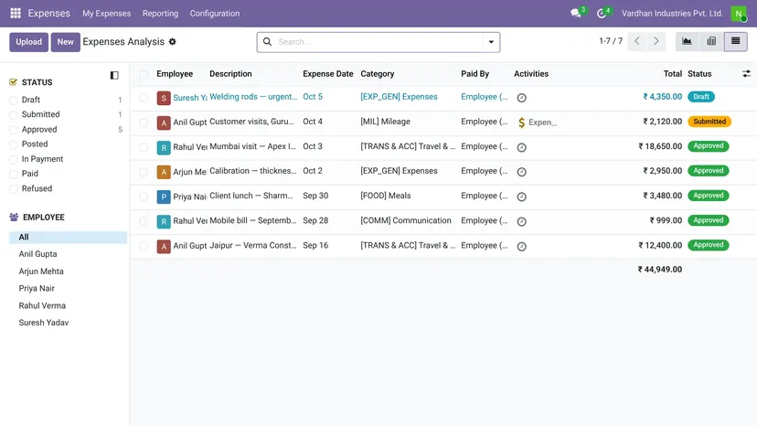Click activity clock for Mobile bill row
This screenshot has width=757, height=426.
[x=521, y=222]
